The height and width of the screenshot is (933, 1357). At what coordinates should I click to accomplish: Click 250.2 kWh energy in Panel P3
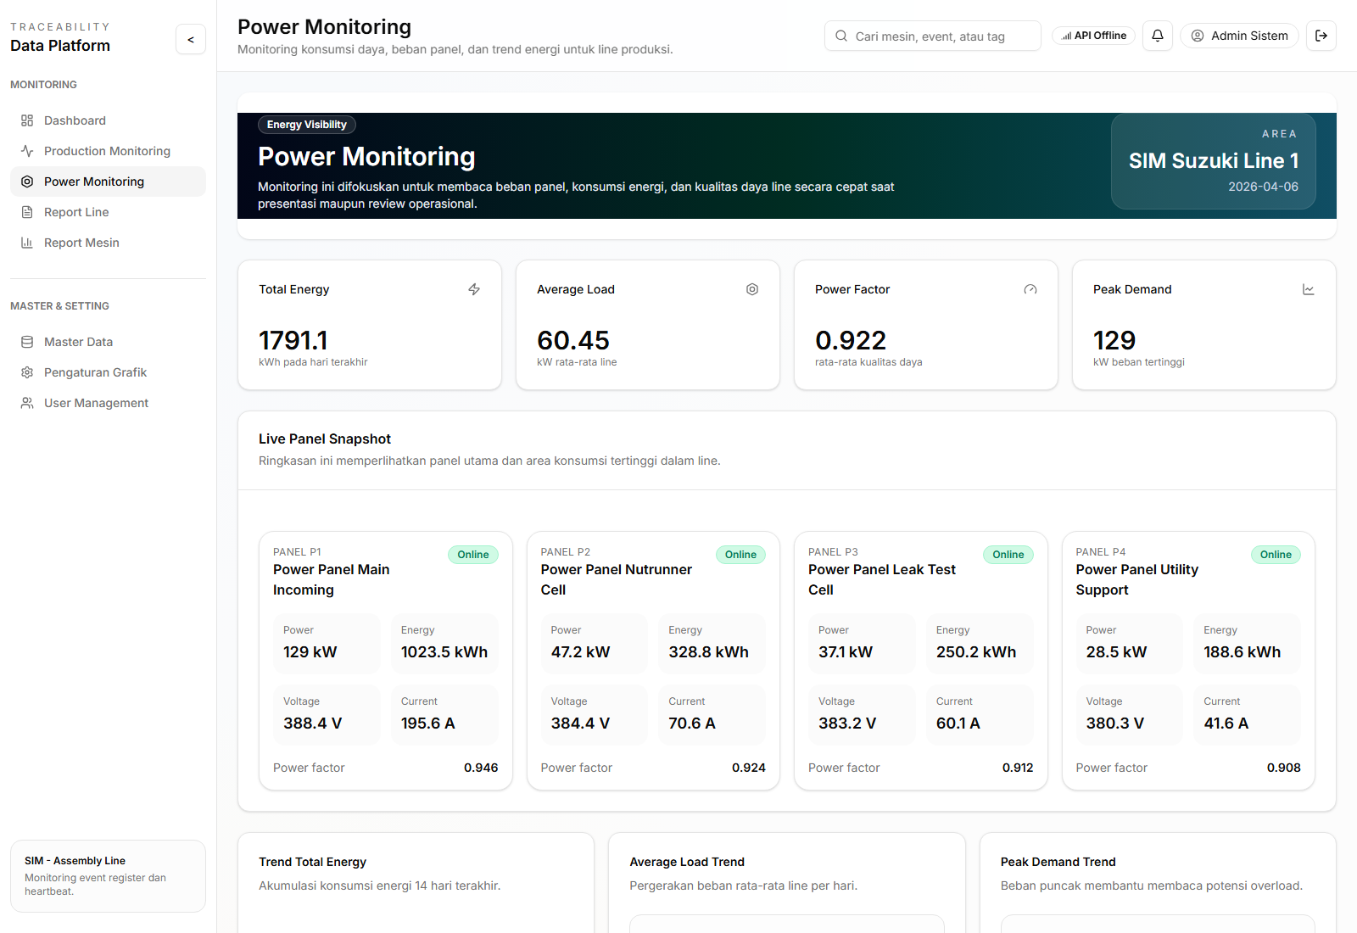click(x=976, y=652)
